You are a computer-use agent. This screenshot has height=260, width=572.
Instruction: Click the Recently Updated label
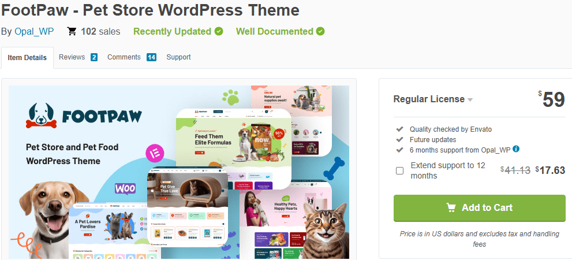pyautogui.click(x=172, y=32)
